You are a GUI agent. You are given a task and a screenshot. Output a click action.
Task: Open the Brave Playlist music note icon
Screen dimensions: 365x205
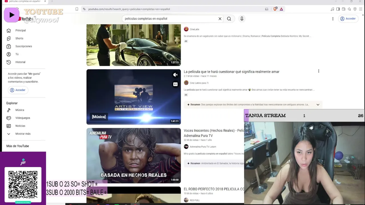click(332, 9)
